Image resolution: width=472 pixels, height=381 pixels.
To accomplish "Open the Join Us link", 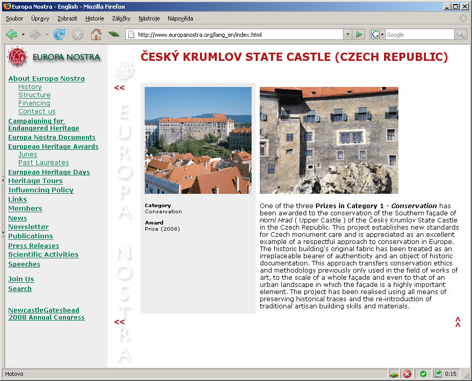I will click(21, 279).
